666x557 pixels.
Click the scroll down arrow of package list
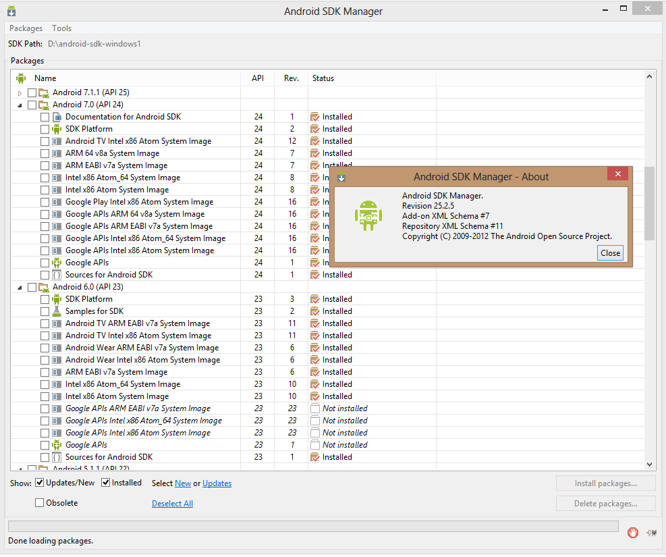[649, 465]
